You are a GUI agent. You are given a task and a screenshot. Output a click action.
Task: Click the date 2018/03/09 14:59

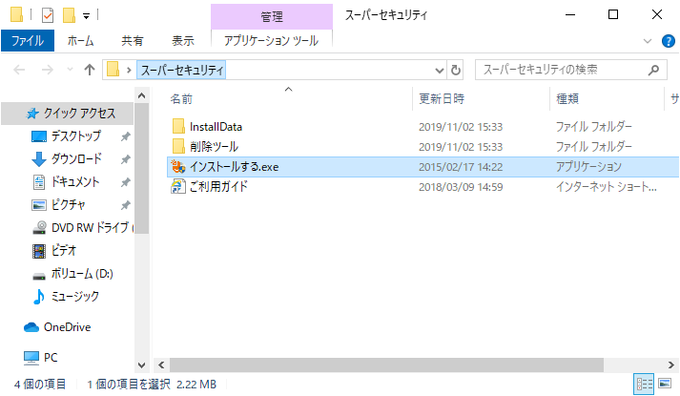coord(461,187)
